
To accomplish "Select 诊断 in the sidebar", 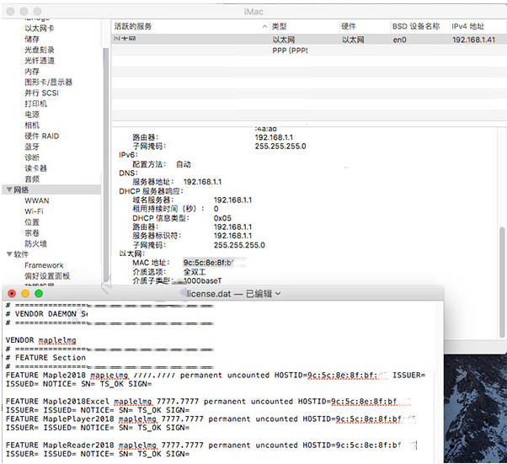I will click(32, 157).
